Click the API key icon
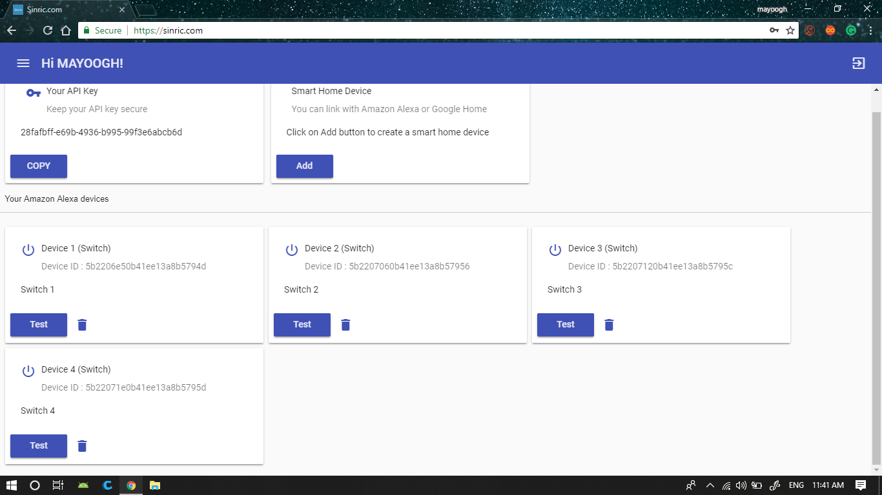This screenshot has height=495, width=882. point(34,93)
